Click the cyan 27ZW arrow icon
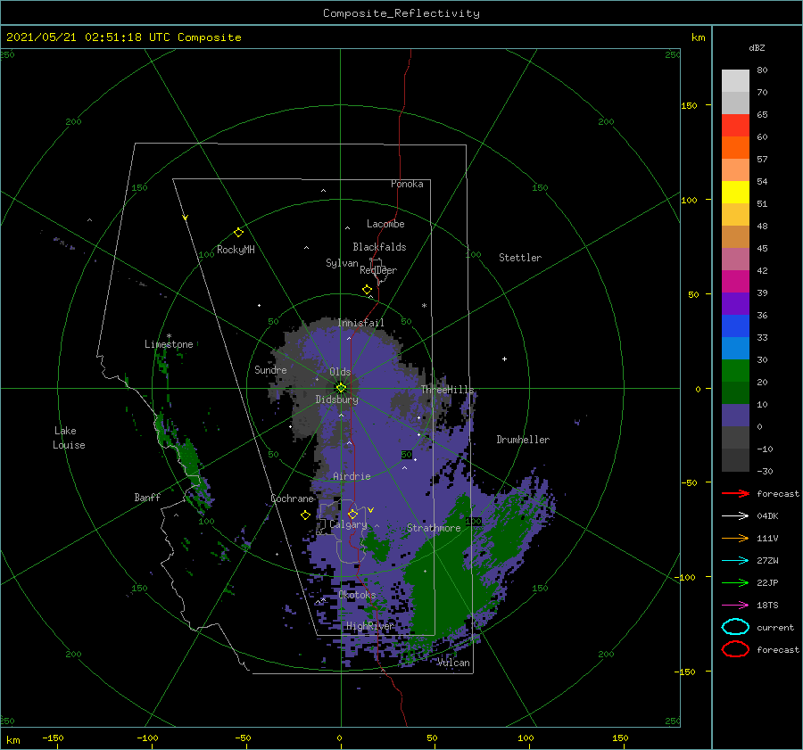Screen dimensions: 803x750 735,561
